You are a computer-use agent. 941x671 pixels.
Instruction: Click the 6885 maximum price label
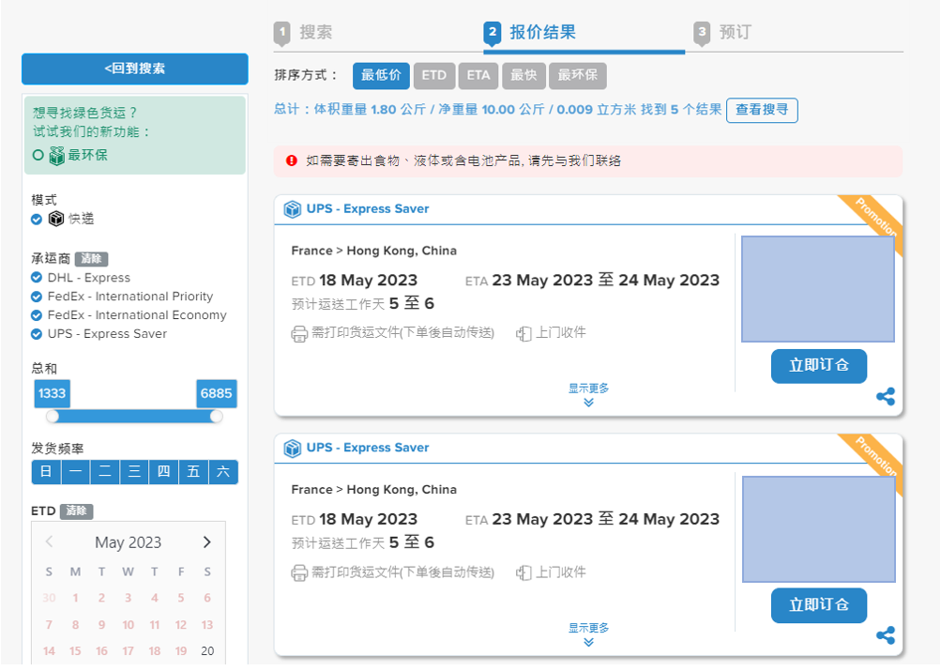pyautogui.click(x=216, y=394)
